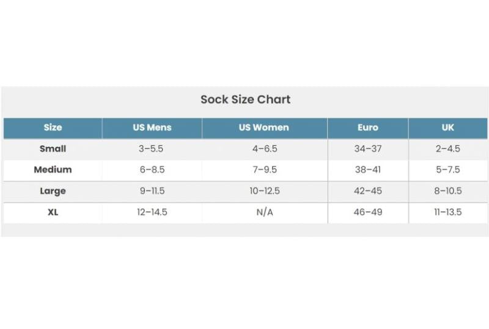Click the XL size row label

(53, 212)
